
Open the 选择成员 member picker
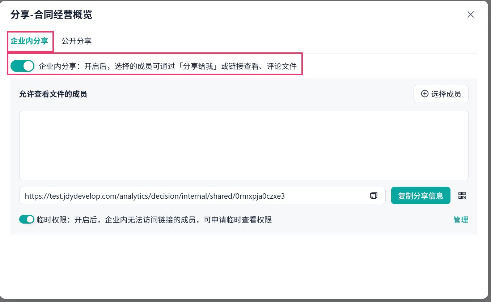[x=441, y=94]
